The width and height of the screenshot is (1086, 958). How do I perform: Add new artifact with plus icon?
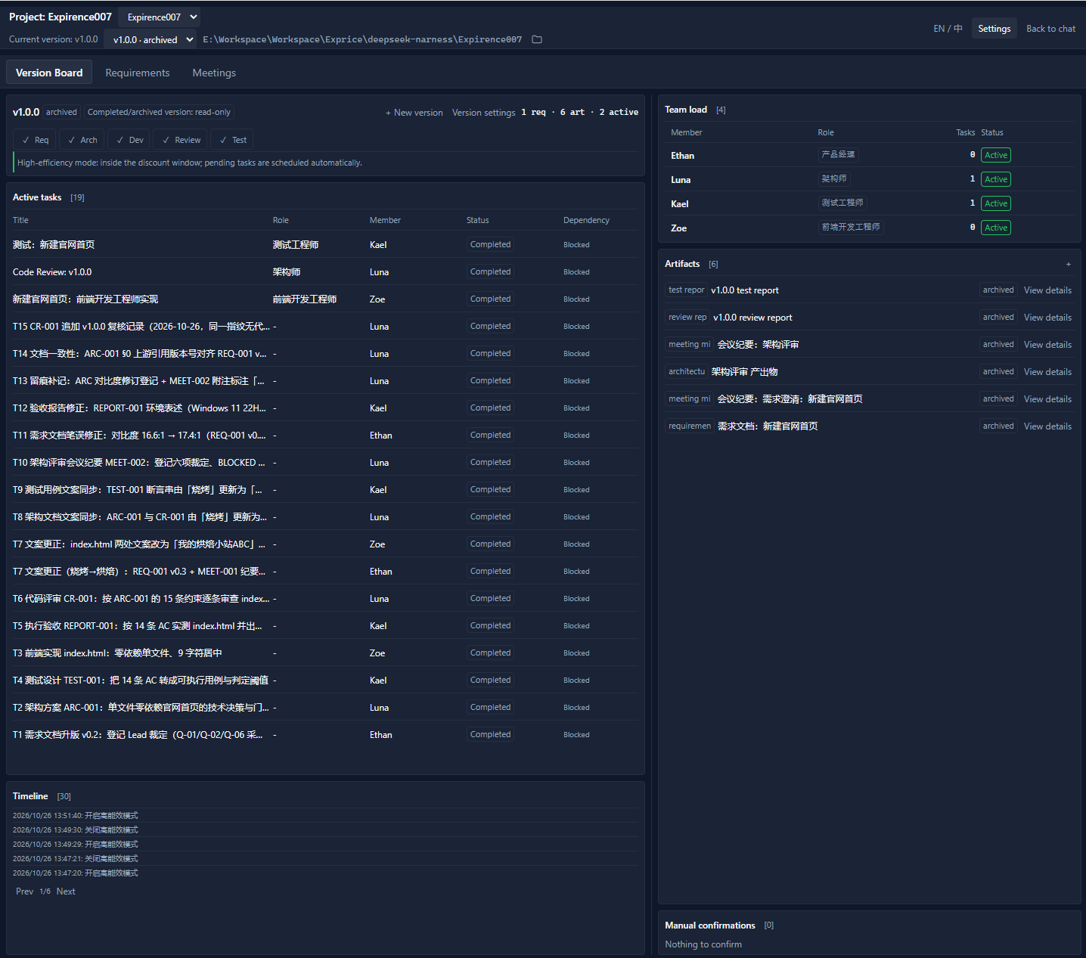click(1068, 264)
